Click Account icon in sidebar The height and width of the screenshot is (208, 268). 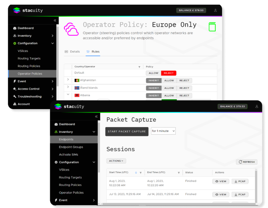[x=15, y=104]
